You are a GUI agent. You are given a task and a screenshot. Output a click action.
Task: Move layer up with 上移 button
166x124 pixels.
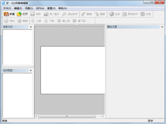click(33, 21)
